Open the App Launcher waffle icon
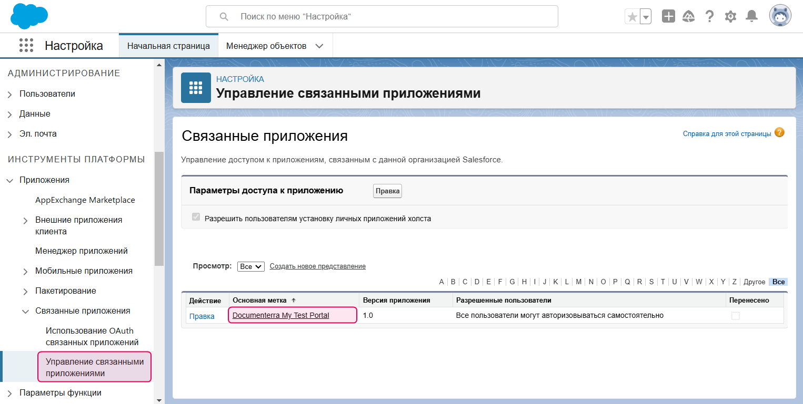This screenshot has height=404, width=803. (25, 45)
